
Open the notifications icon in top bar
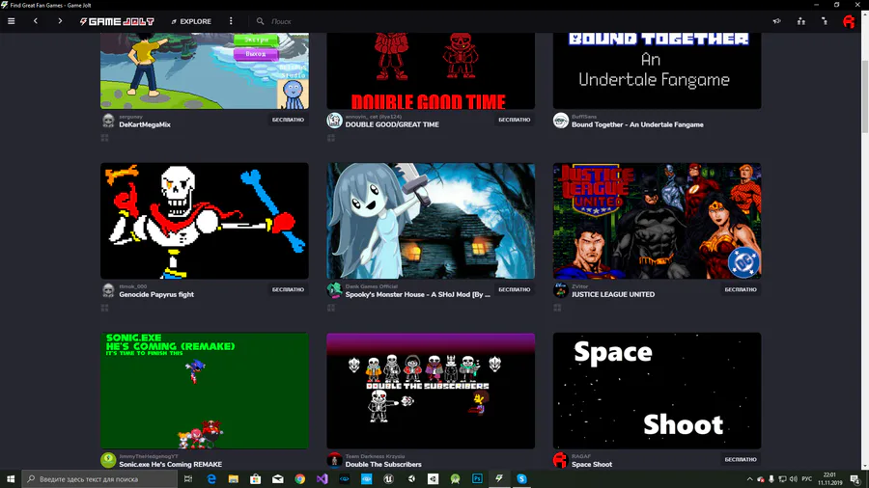click(x=825, y=21)
